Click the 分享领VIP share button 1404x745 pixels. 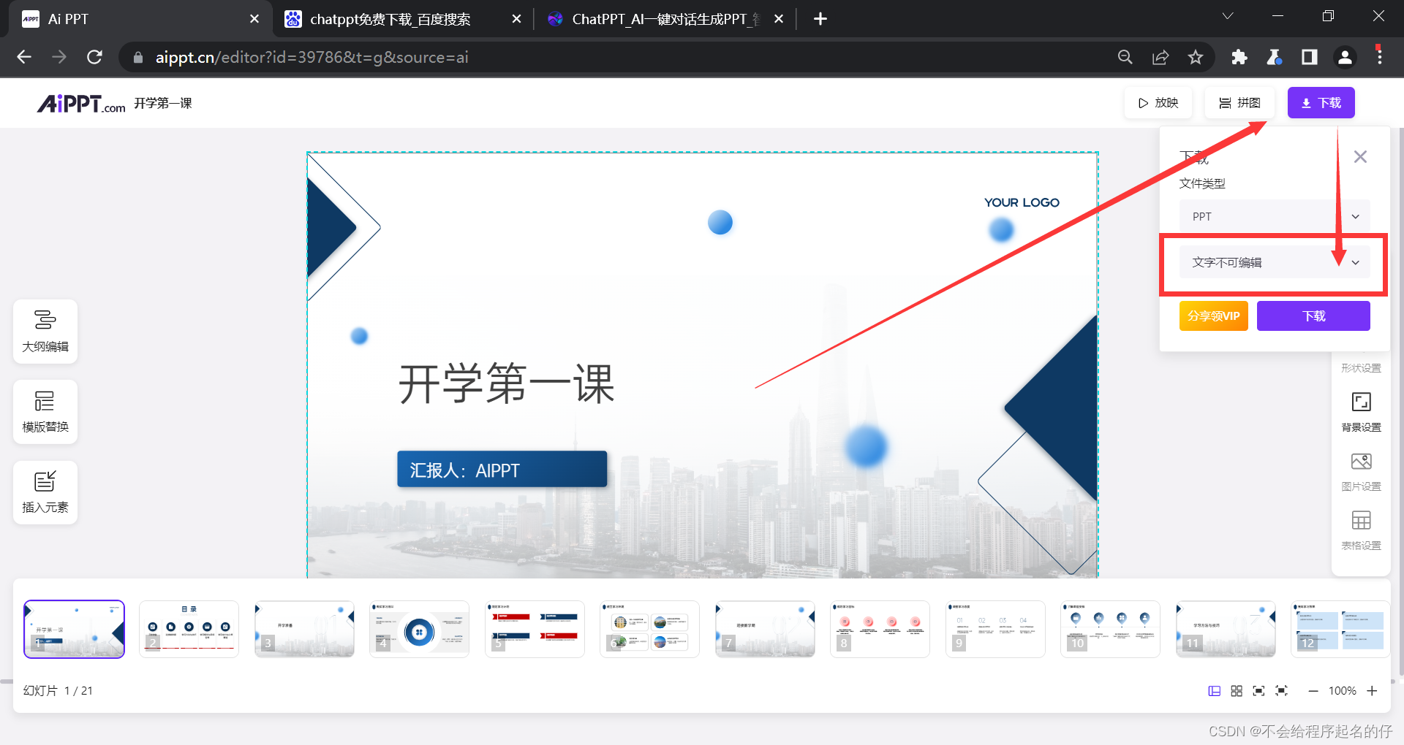coord(1213,316)
